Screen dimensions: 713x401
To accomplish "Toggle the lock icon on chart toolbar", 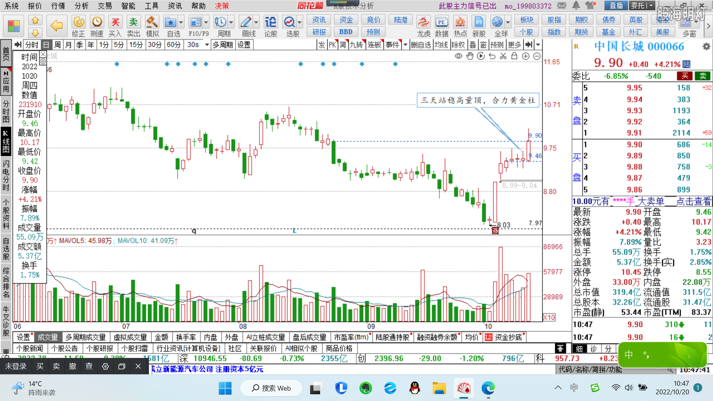I will click(514, 56).
